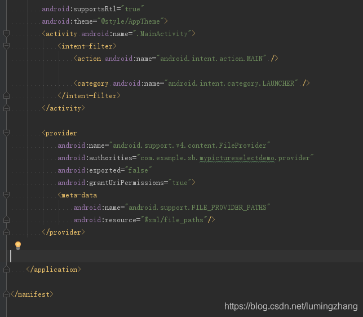
Task: Click "android.intent.category.LAUNCHER" string
Action: pos(231,83)
